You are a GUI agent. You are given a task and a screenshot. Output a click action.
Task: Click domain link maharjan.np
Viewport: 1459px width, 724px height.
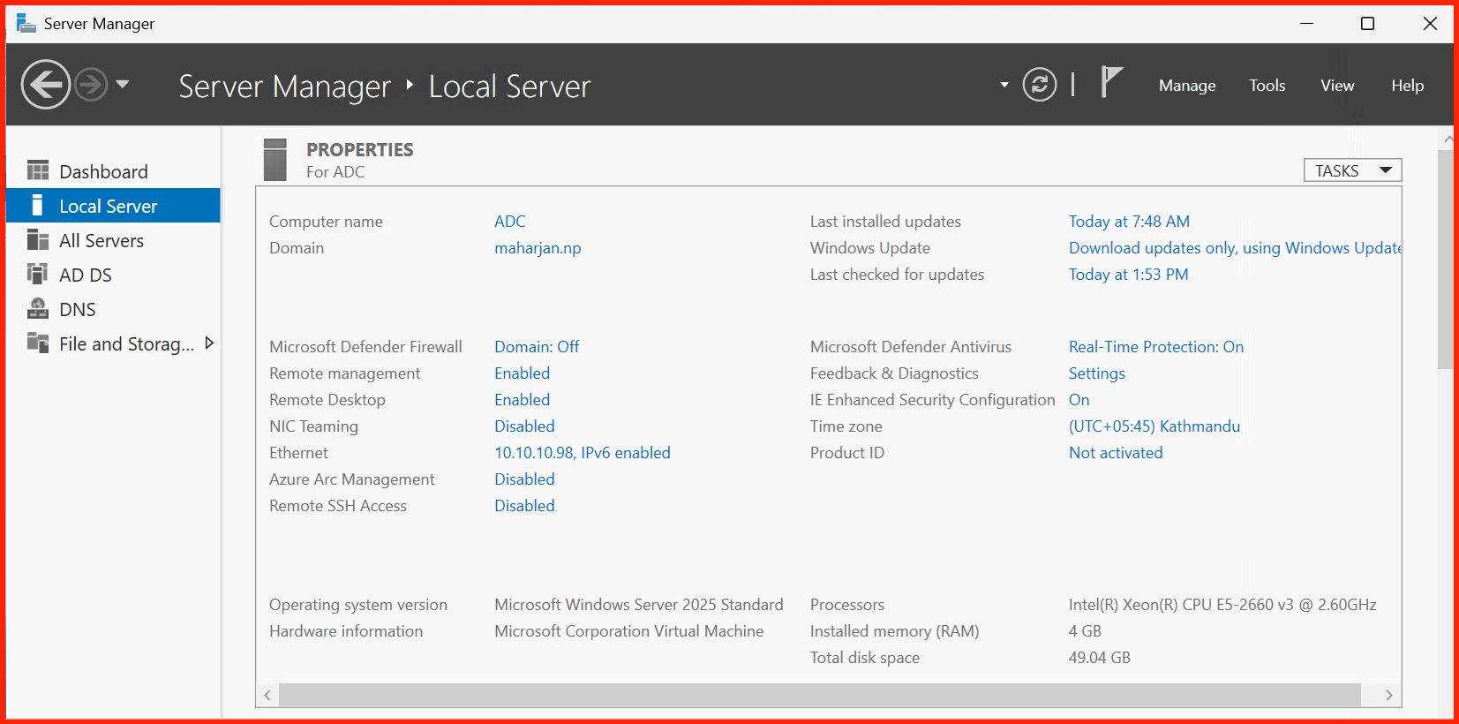[538, 248]
